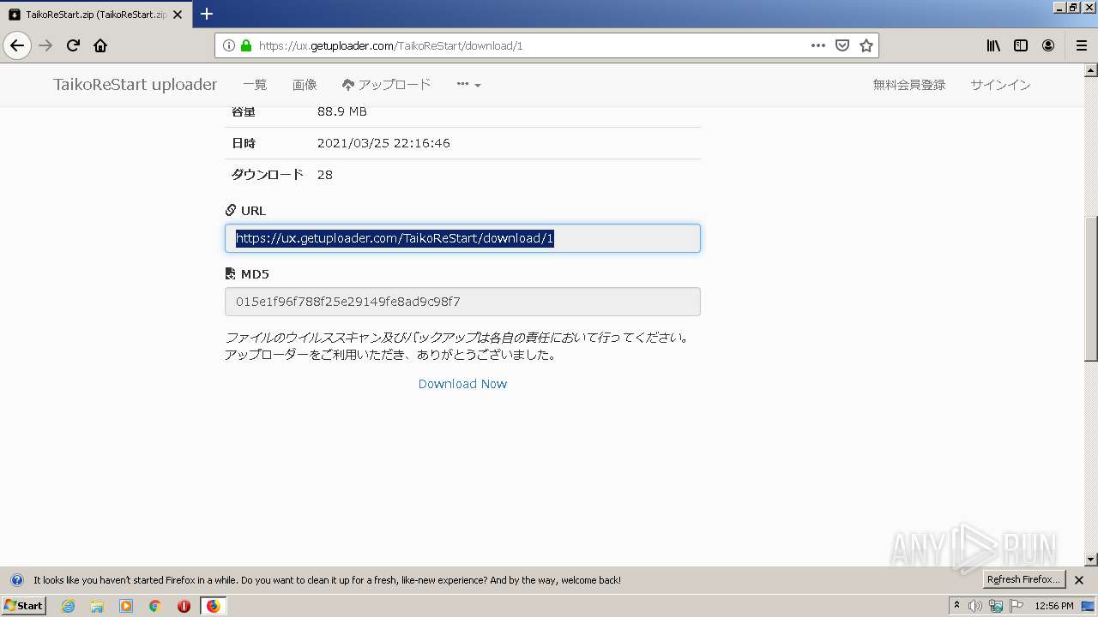Open the Firefox home page

point(100,45)
